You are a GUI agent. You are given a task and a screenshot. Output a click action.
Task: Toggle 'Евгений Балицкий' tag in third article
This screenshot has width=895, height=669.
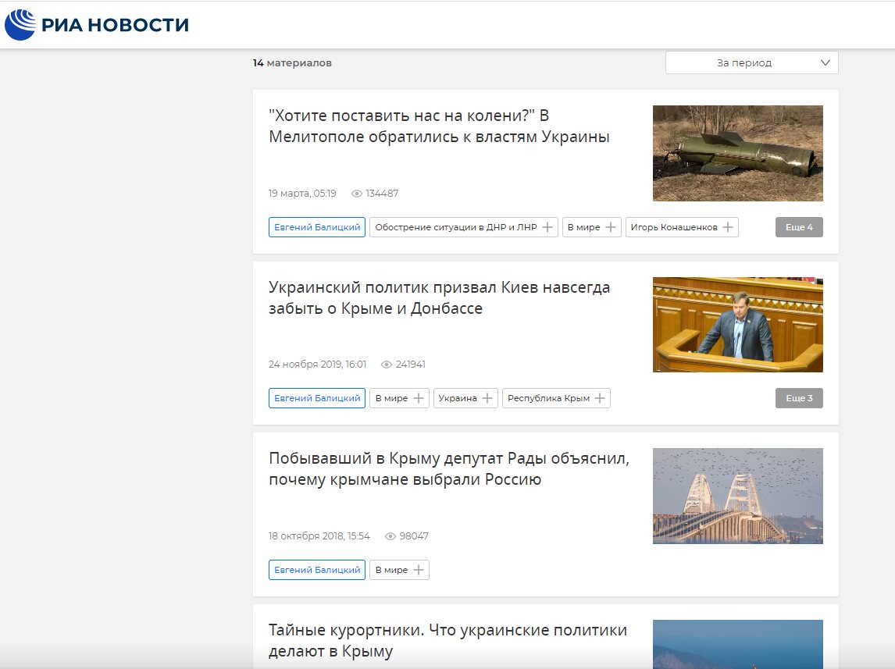(317, 570)
